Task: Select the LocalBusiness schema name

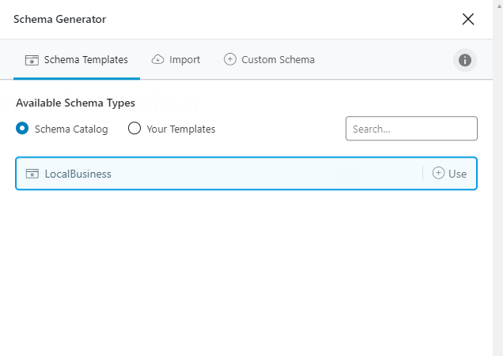Action: pos(78,174)
